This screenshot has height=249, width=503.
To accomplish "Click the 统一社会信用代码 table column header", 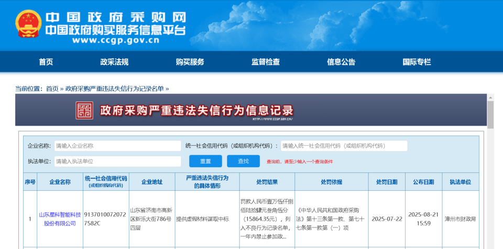I will pos(106,182).
